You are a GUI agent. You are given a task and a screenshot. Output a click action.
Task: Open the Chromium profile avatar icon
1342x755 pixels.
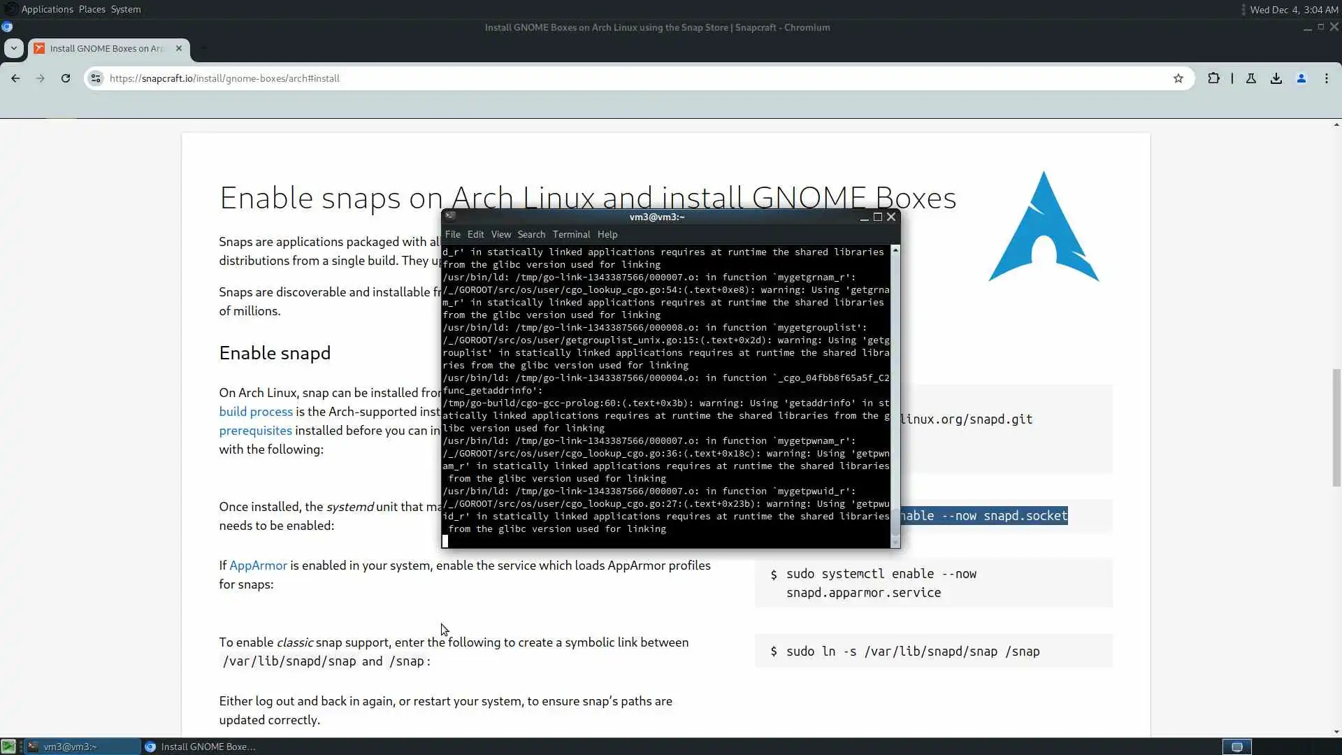point(1301,78)
